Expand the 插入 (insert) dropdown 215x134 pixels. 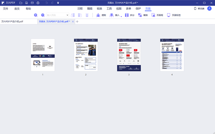click(x=121, y=16)
